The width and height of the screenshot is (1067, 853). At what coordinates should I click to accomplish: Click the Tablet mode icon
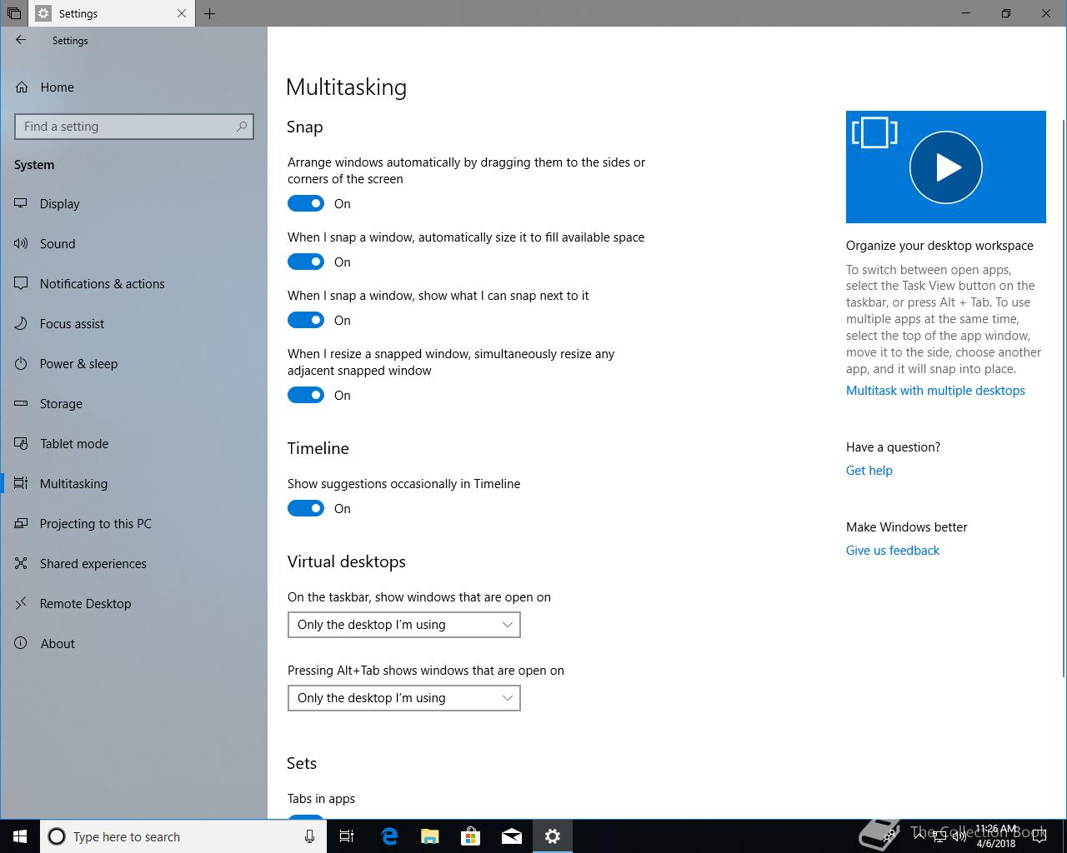[x=22, y=443]
